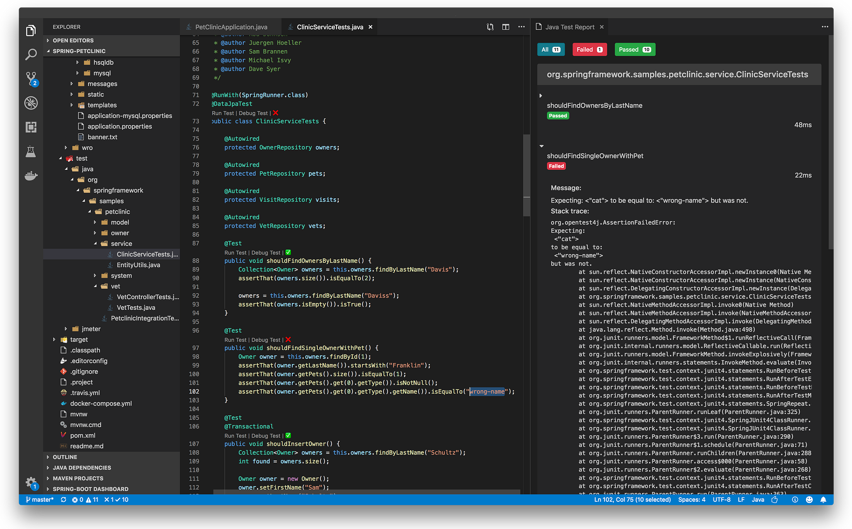Select VetTests.java in the explorer
Screen dimensions: 852x529
coord(135,307)
